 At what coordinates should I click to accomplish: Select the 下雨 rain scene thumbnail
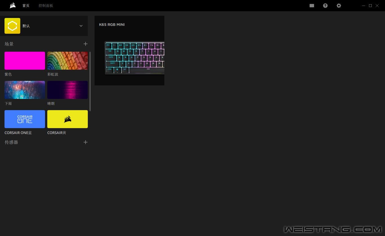pos(25,90)
